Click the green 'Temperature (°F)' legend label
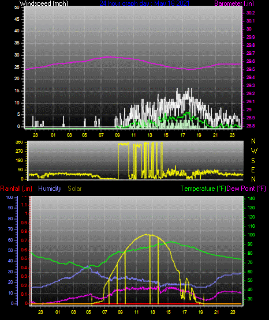Viewport: 269px width, 320px height. tap(203, 189)
